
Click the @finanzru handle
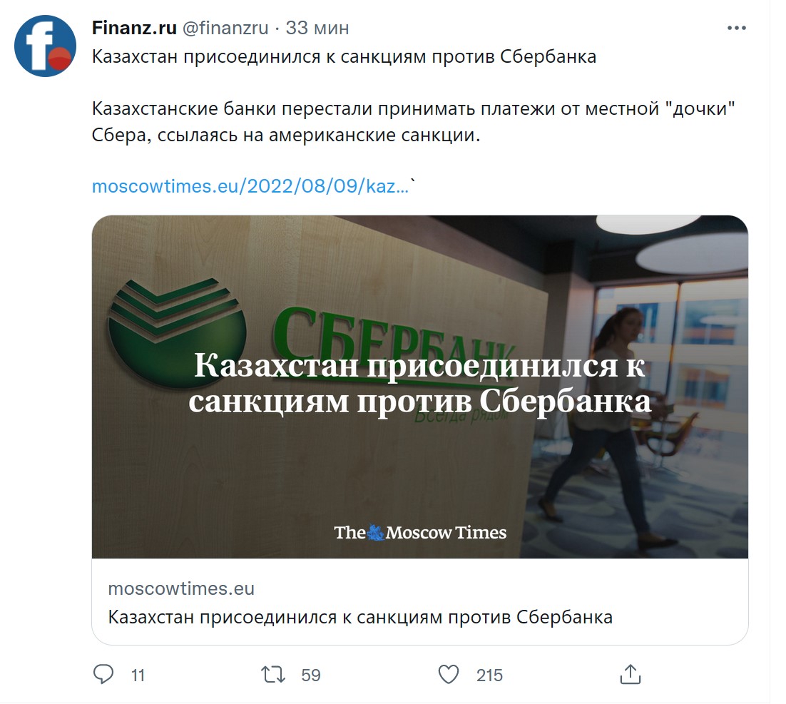coord(225,28)
